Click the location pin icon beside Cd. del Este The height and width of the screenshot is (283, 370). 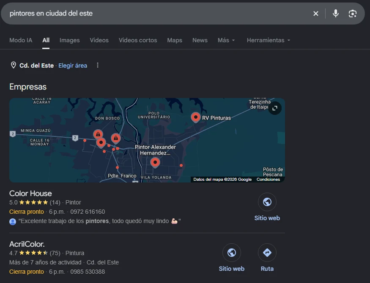point(14,65)
